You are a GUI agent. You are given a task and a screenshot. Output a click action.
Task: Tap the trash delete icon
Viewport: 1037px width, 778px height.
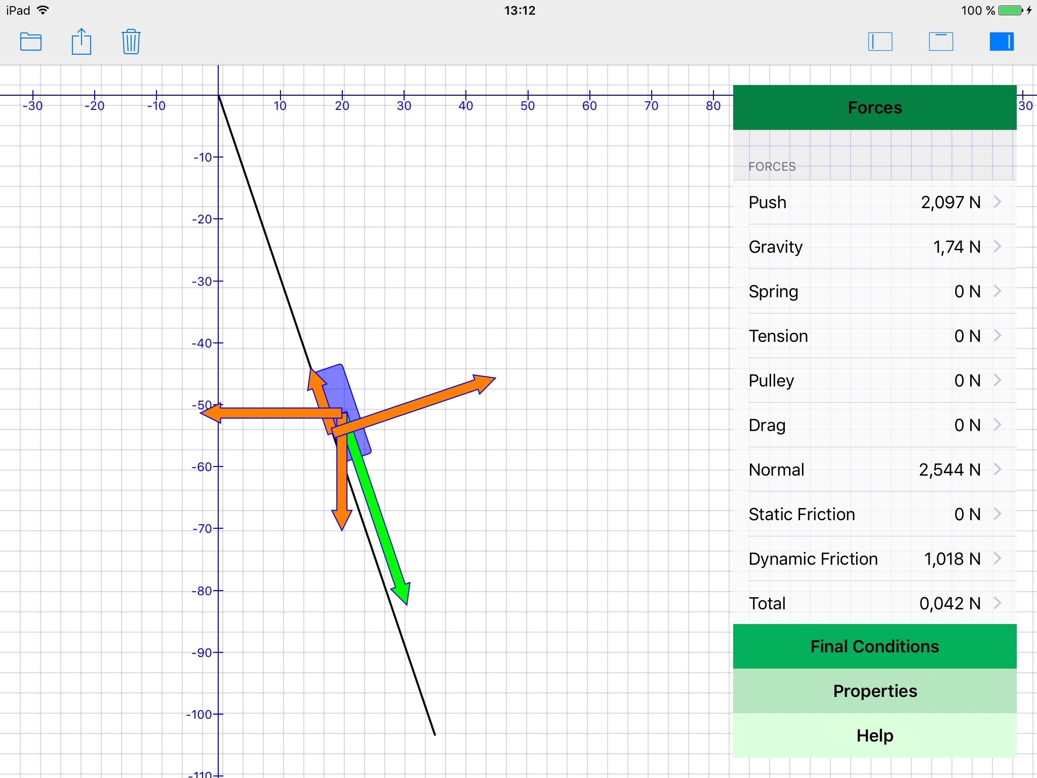pyautogui.click(x=131, y=42)
